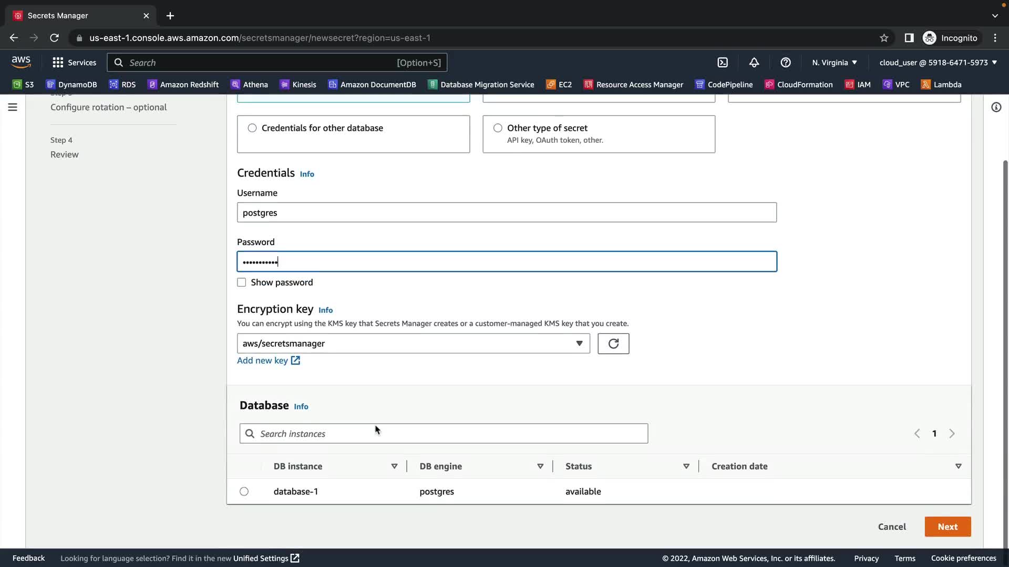The image size is (1009, 567).
Task: Enable the Show password checkbox
Action: 242,282
